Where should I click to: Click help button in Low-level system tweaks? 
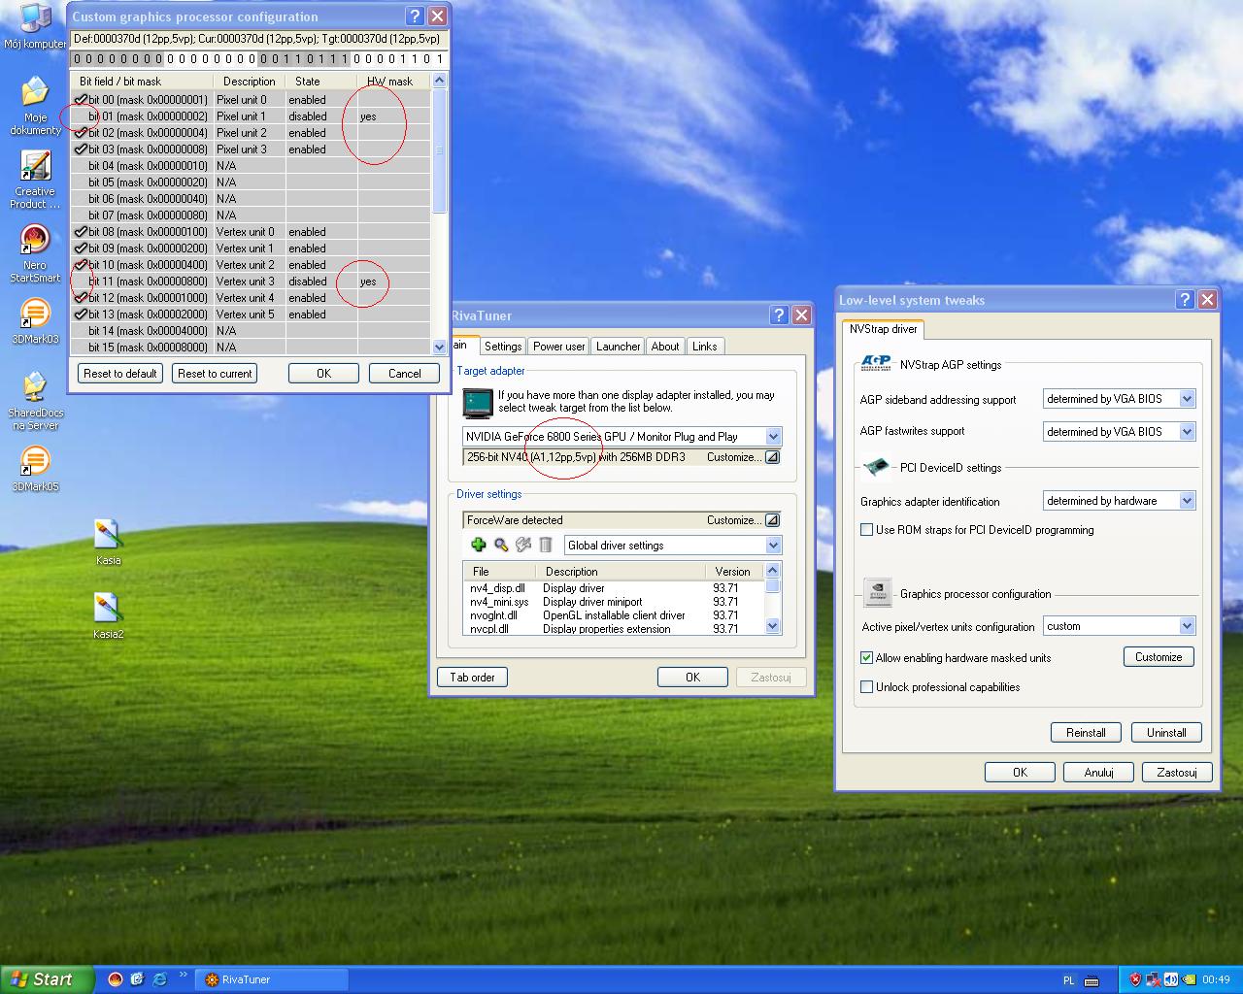(x=1185, y=300)
